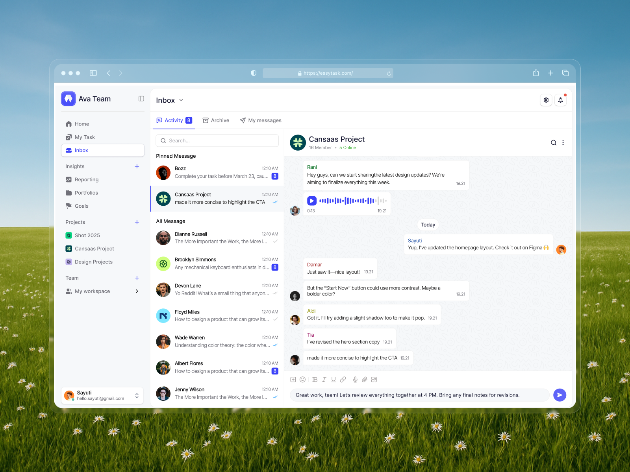Attach a file using the paperclip icon

pos(365,380)
